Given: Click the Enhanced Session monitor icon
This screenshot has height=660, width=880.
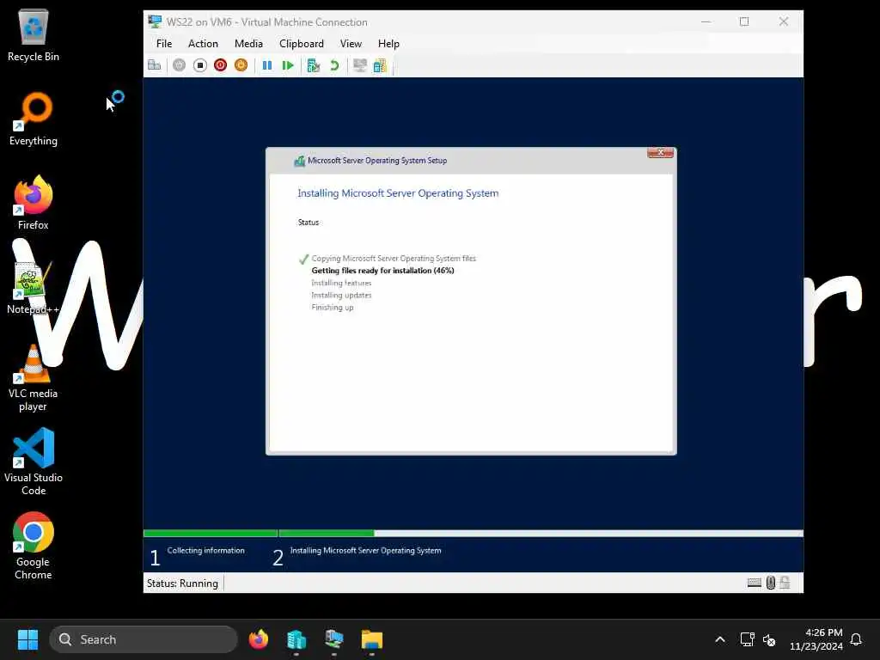Looking at the screenshot, I should click(360, 65).
